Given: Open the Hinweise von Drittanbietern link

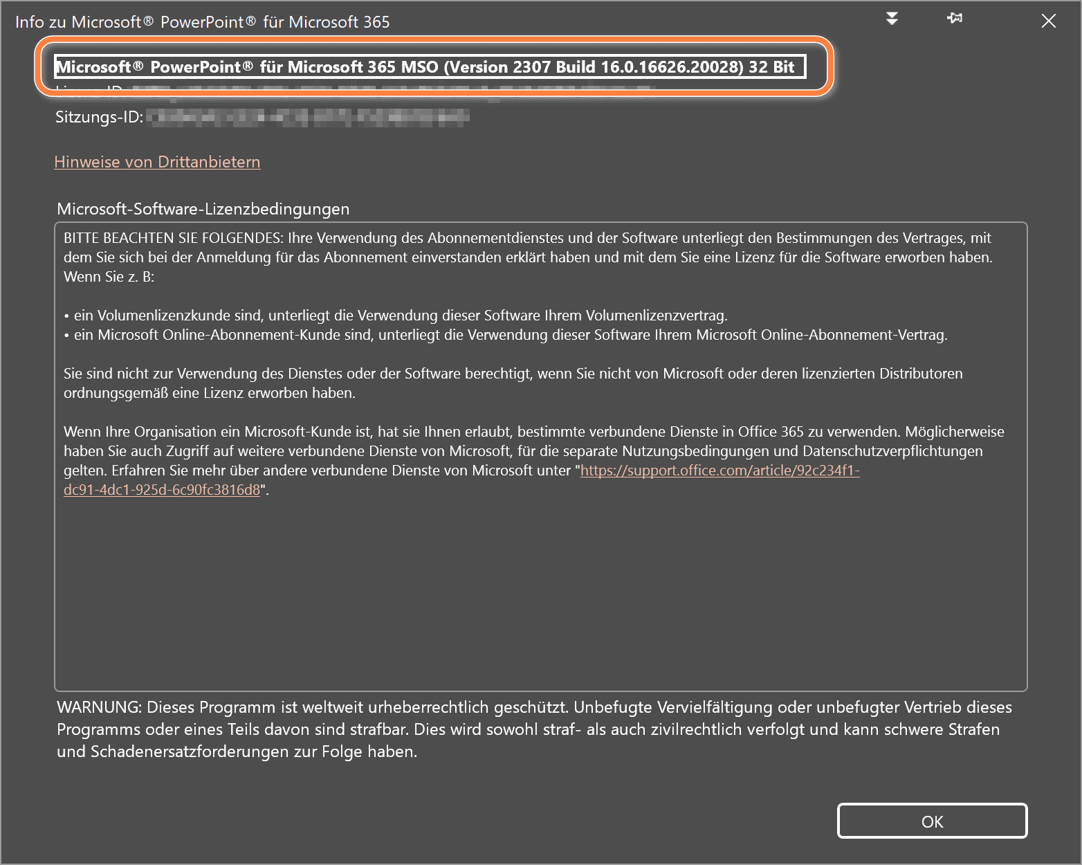Looking at the screenshot, I should point(157,162).
